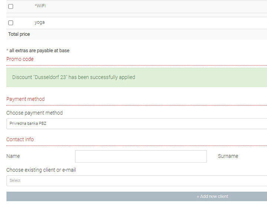
Task: Open the payment method dropdown
Action: [136, 124]
